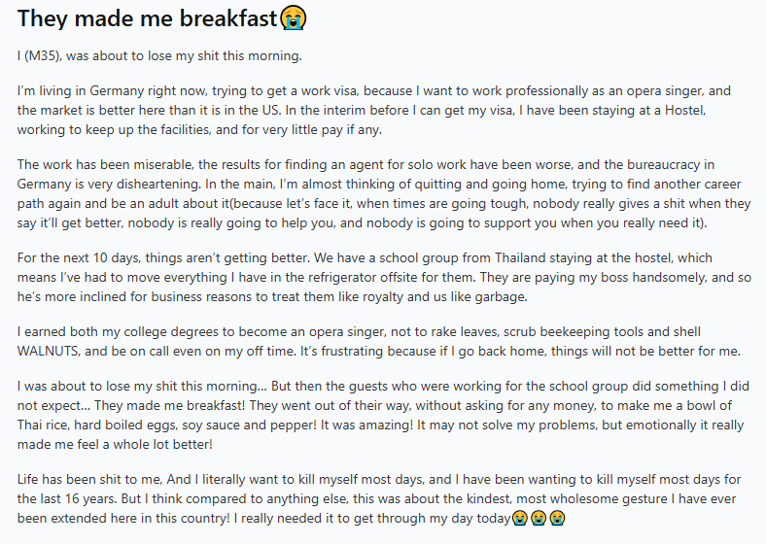Click the crying emoji in the title
Screen dimensions: 766x544
[x=294, y=18]
